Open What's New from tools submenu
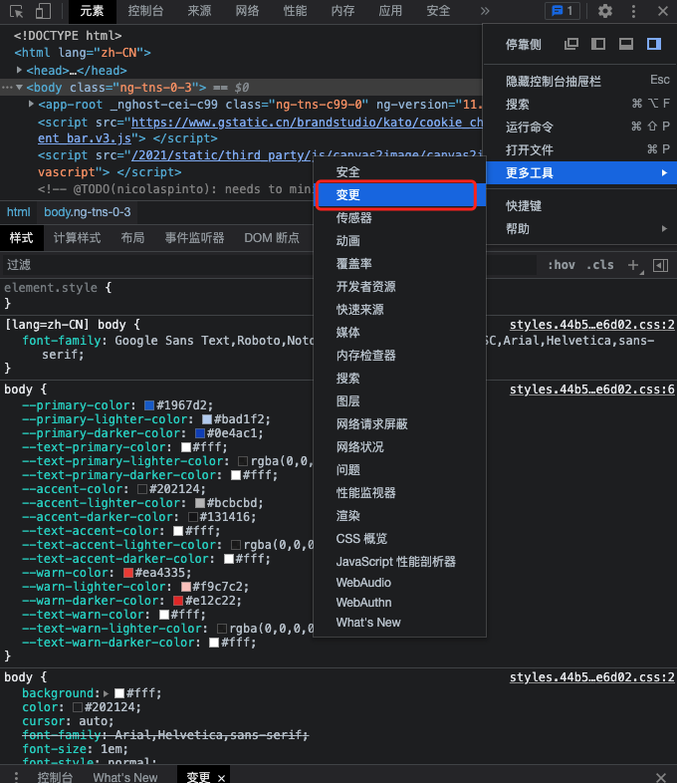The width and height of the screenshot is (677, 783). click(x=399, y=623)
